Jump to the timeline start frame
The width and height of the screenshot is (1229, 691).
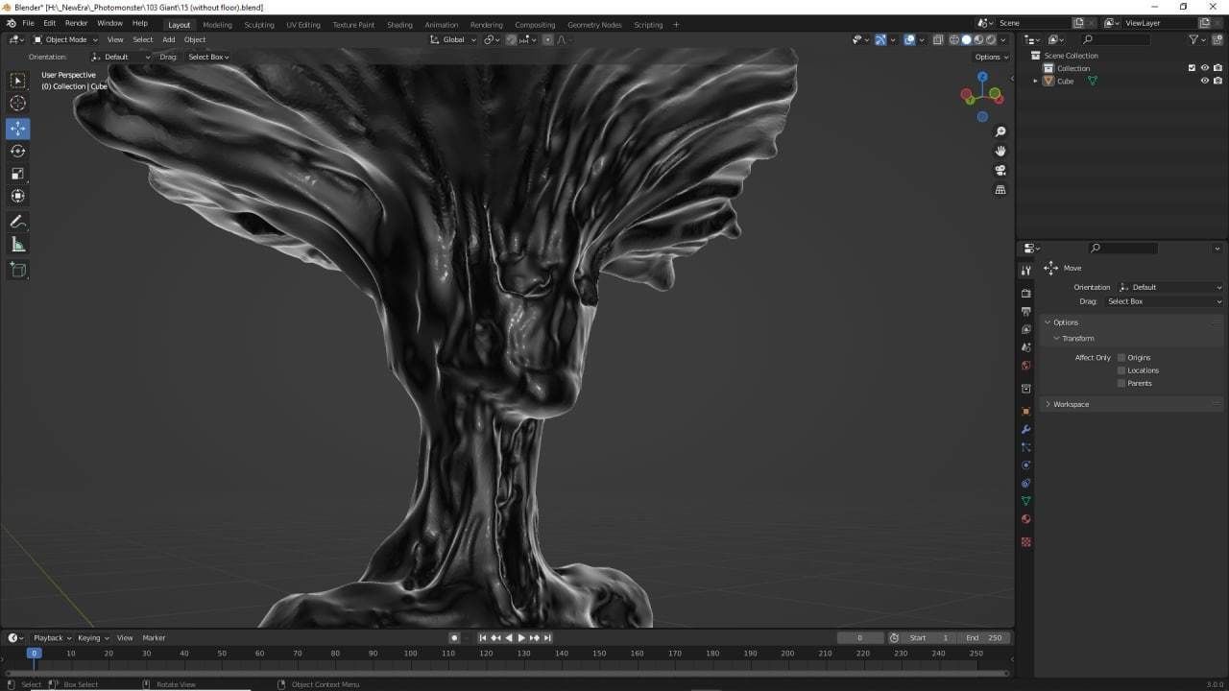483,637
